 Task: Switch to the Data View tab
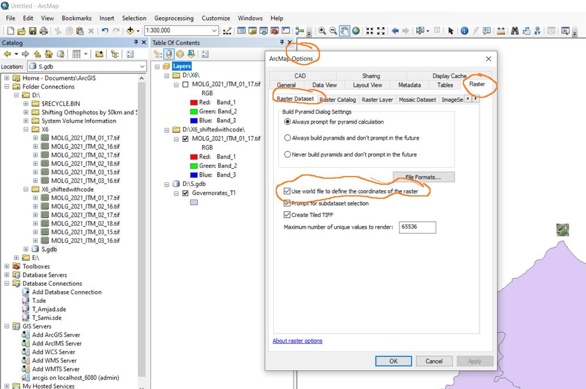click(x=324, y=85)
